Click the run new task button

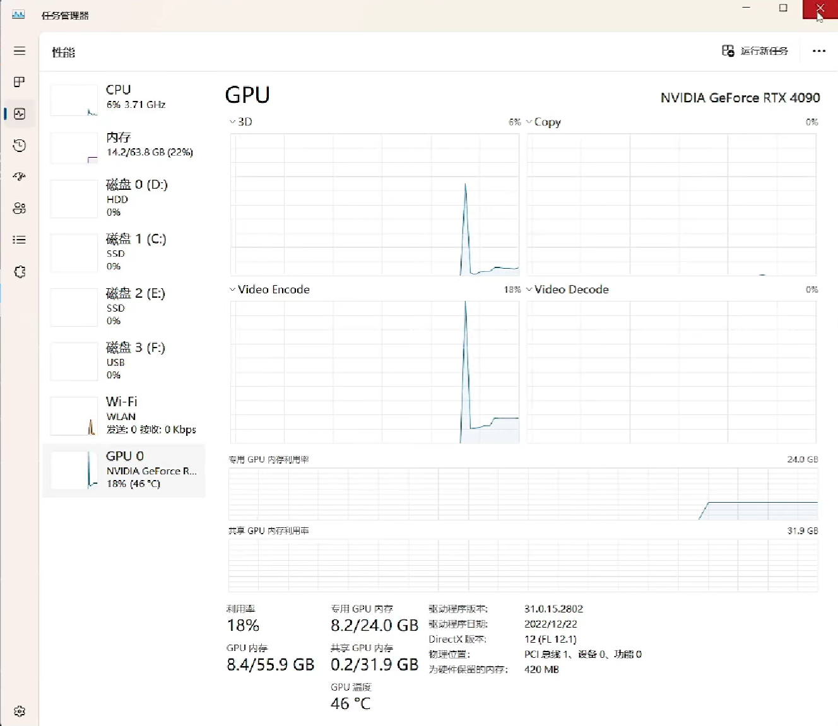pyautogui.click(x=755, y=51)
